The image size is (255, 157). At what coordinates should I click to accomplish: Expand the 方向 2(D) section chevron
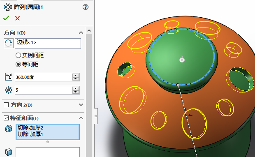tap(81, 105)
